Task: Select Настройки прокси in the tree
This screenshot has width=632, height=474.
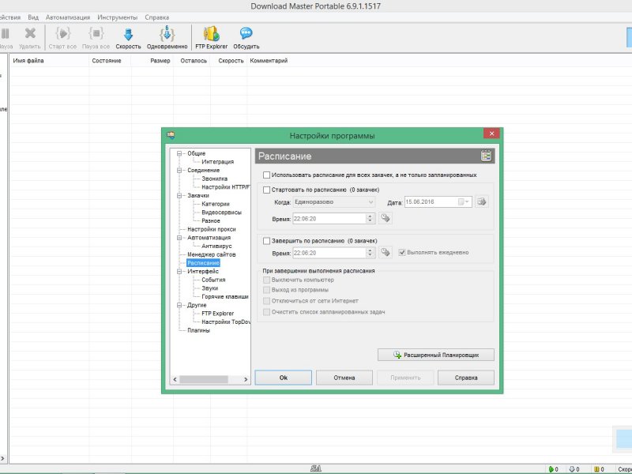Action: pos(211,229)
